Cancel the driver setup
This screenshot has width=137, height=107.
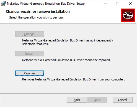(123, 100)
